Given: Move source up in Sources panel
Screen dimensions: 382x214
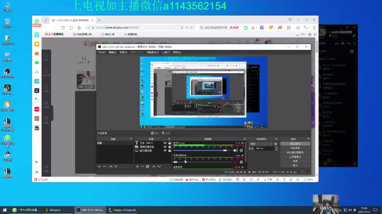Looking at the screenshot, I should tap(154, 166).
